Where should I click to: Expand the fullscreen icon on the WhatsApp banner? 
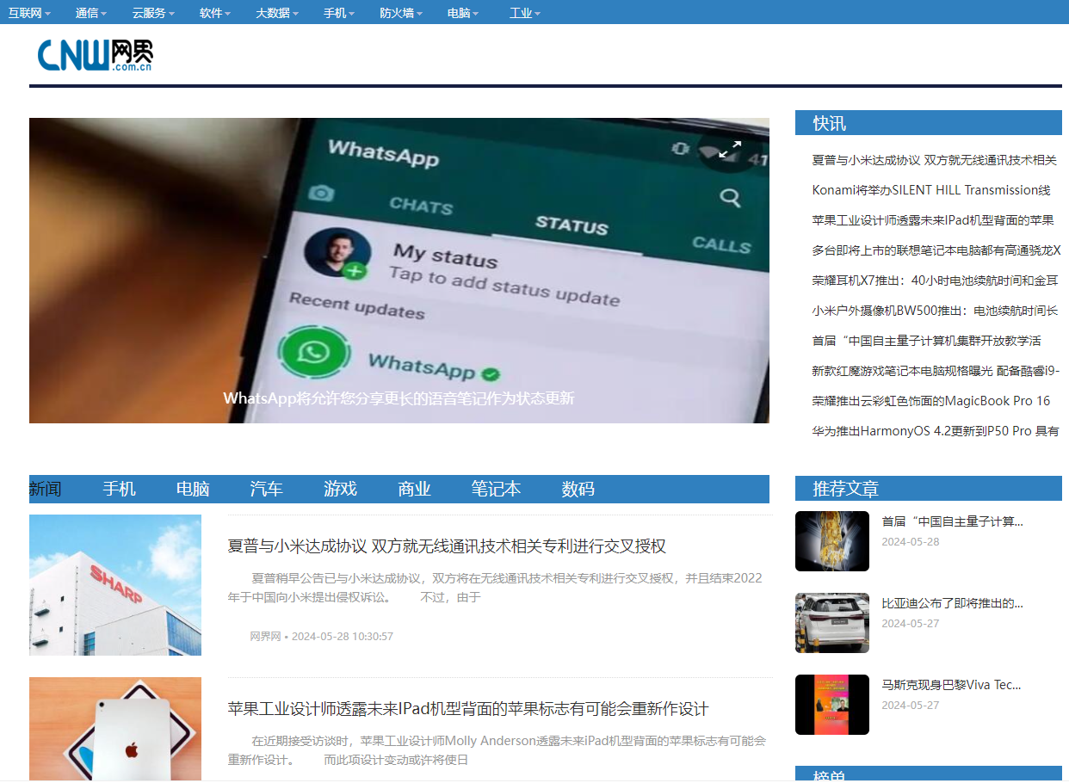730,150
